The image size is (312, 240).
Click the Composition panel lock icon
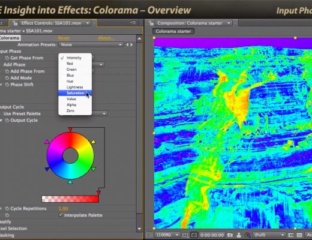tap(151, 23)
